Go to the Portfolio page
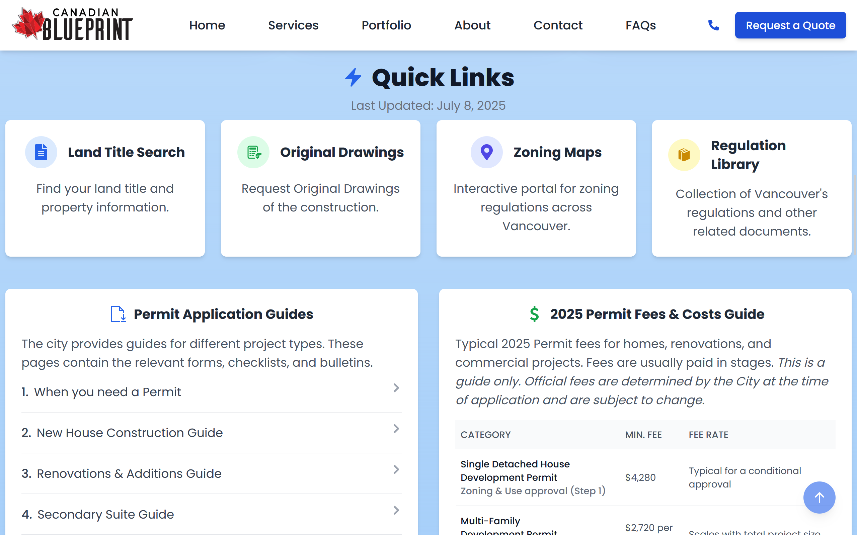Screen dimensions: 857x535 tap(386, 25)
